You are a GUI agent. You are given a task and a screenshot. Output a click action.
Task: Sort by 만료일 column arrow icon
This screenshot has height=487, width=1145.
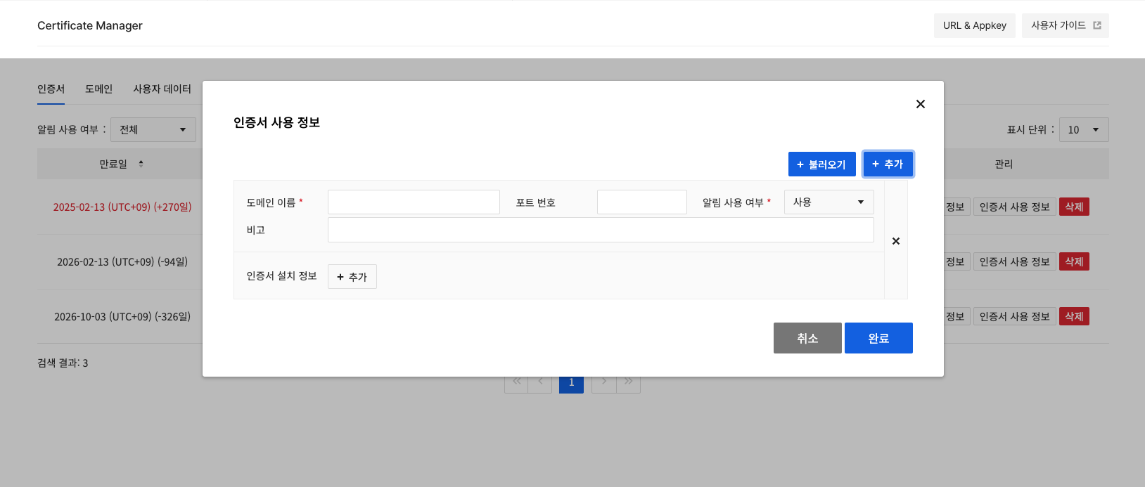[141, 164]
